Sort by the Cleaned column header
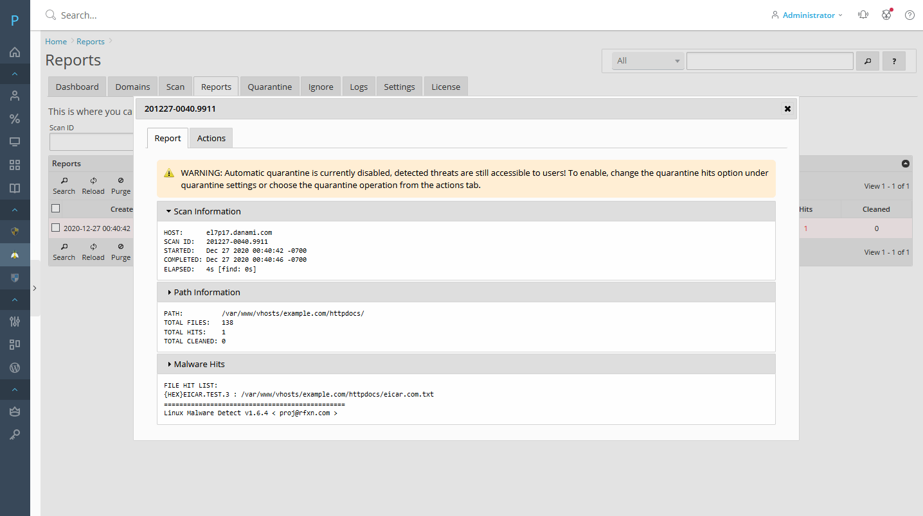Viewport: 923px width, 516px height. tap(876, 209)
